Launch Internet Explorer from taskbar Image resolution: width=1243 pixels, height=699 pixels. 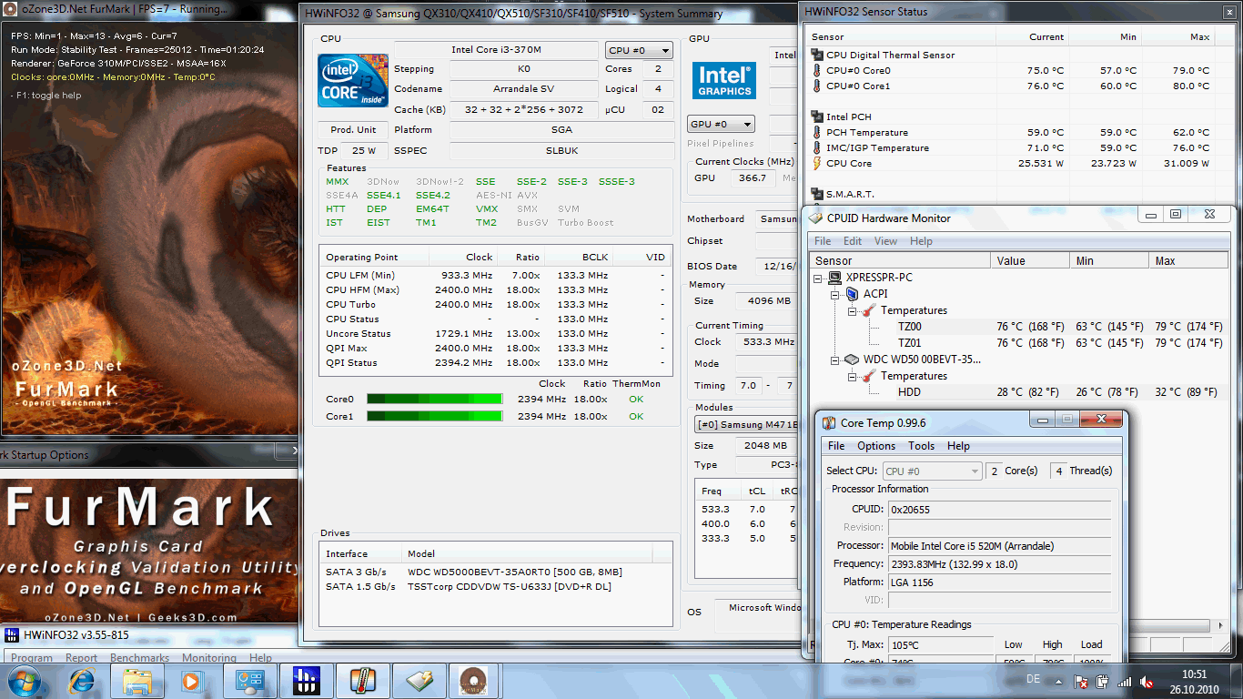[81, 681]
